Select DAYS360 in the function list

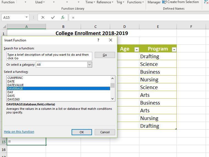point(14,99)
